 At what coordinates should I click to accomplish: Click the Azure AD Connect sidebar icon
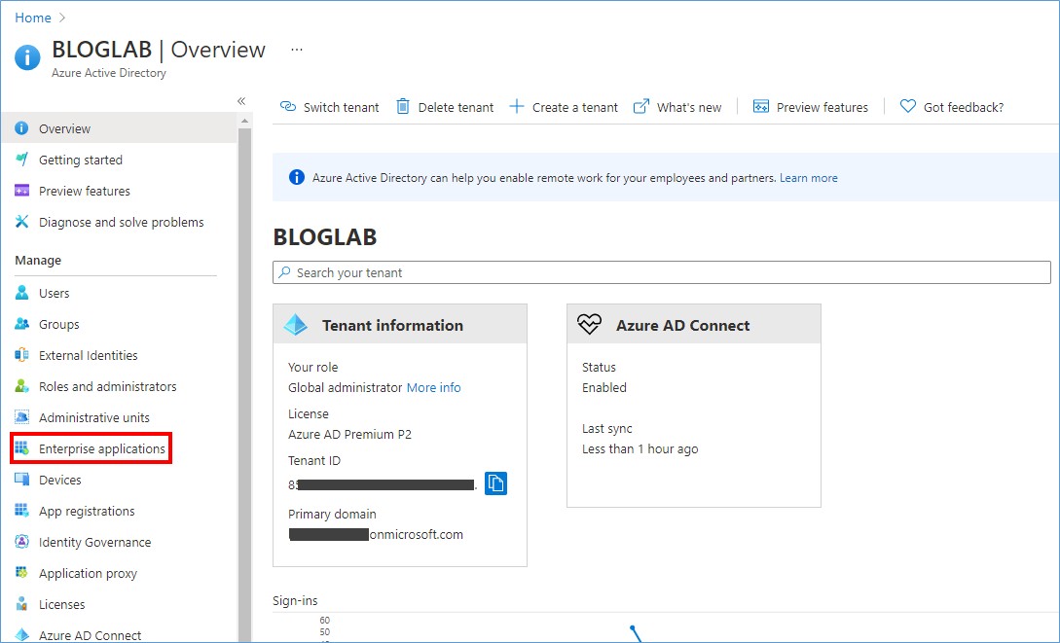(21, 635)
